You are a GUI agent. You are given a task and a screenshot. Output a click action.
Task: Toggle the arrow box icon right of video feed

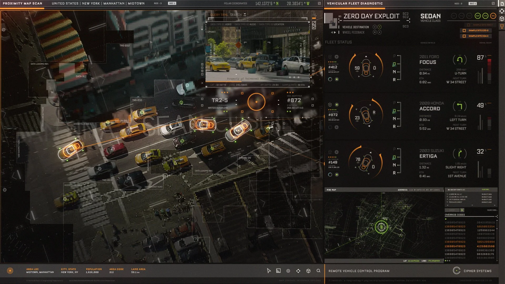(314, 27)
